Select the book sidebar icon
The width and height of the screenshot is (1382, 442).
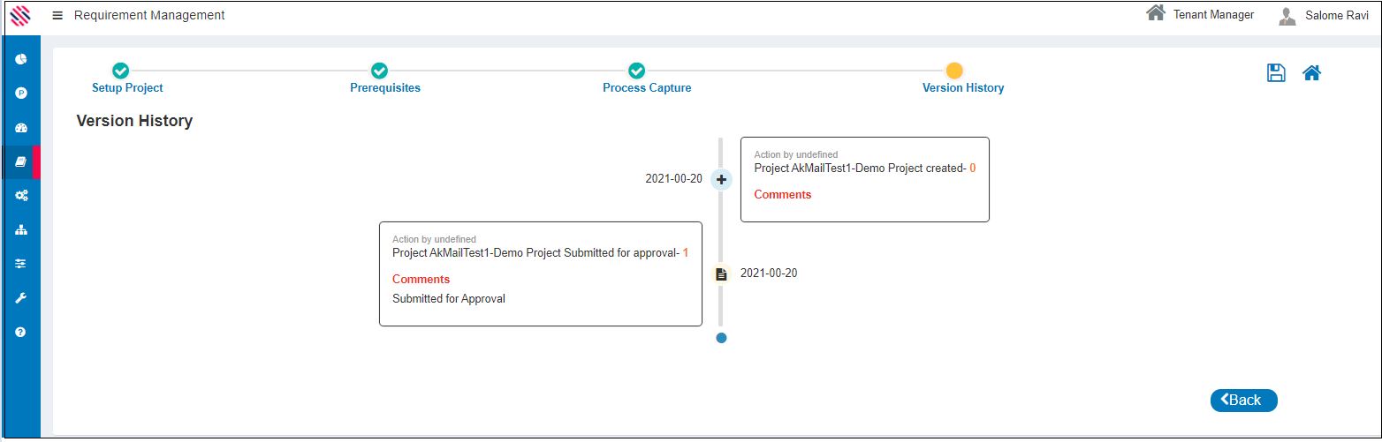point(21,162)
